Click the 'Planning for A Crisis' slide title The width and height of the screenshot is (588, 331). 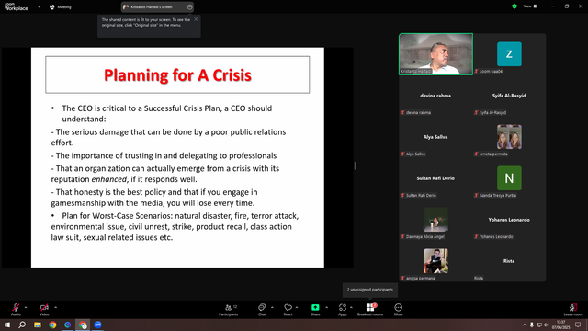[x=177, y=75]
